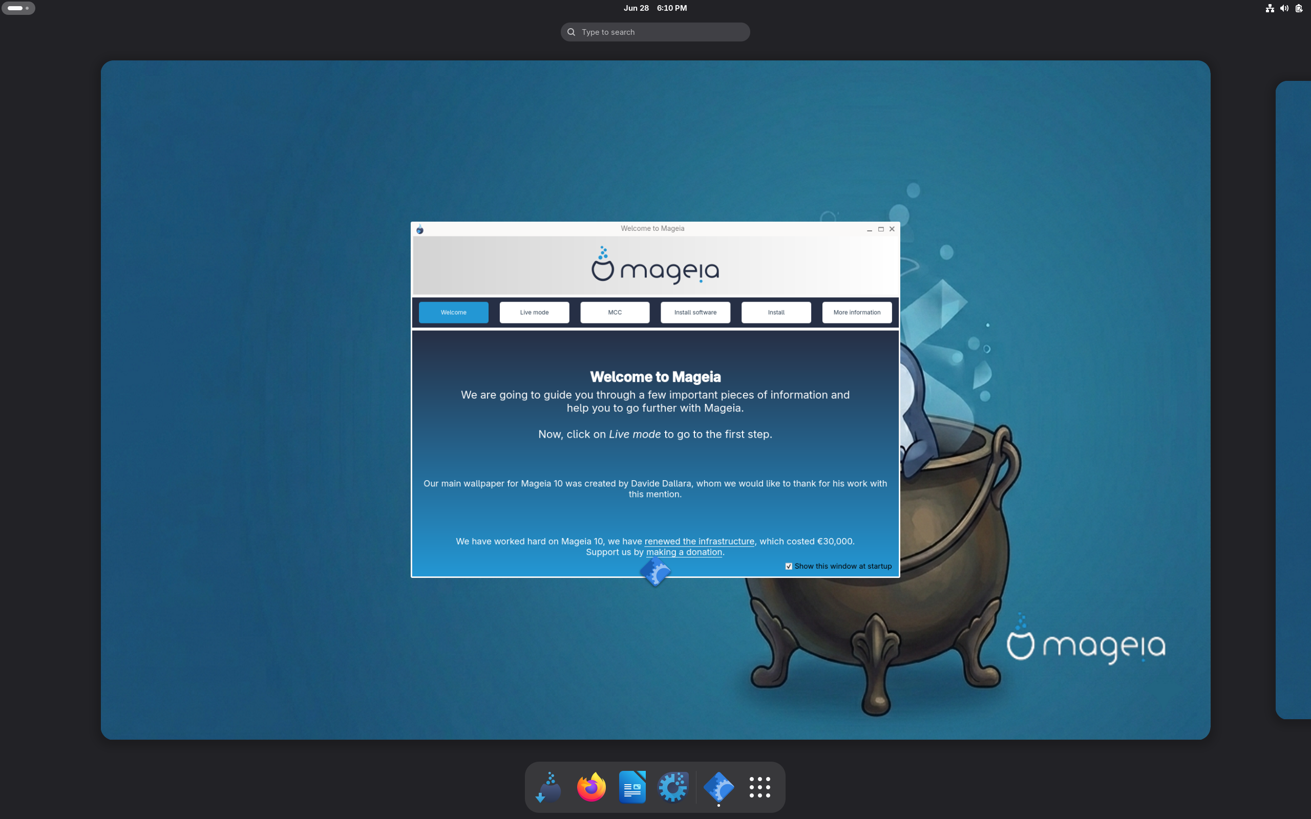Screen dimensions: 1311x819
Task: Maximize the Welcome to Mageia window
Action: coord(881,229)
